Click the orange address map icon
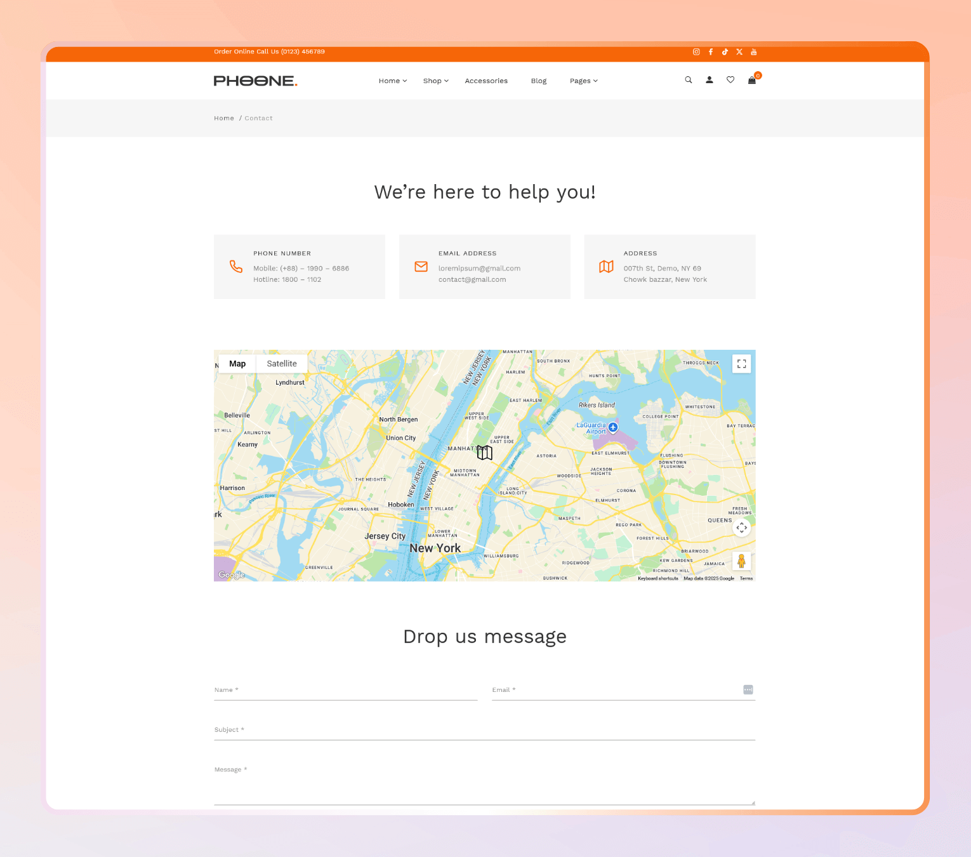 coord(606,267)
